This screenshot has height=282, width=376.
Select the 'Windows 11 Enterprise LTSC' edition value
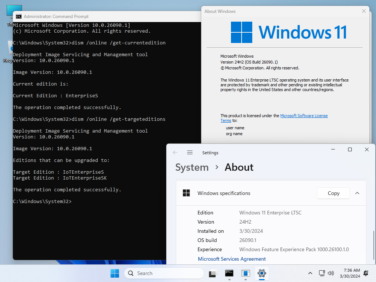pos(270,213)
